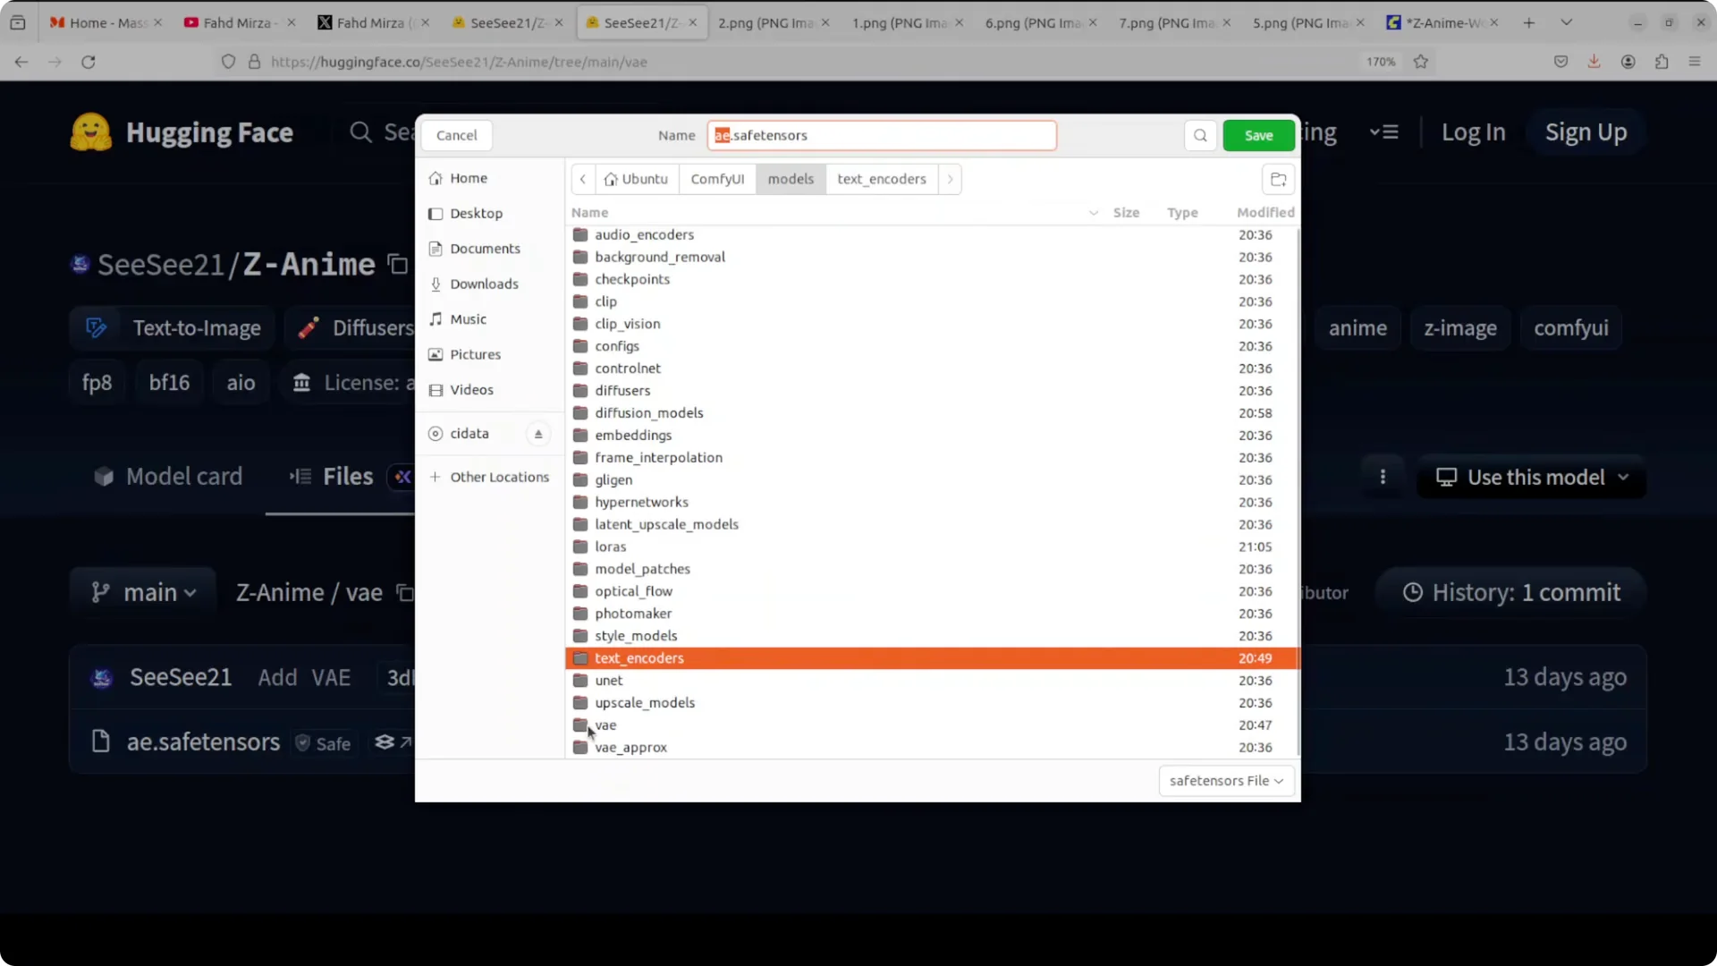This screenshot has width=1717, height=966.
Task: Open the Hugging Face navigation list menu
Action: click(x=1384, y=132)
